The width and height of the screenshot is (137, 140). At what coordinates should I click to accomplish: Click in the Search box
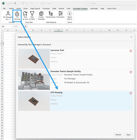tap(110, 3)
